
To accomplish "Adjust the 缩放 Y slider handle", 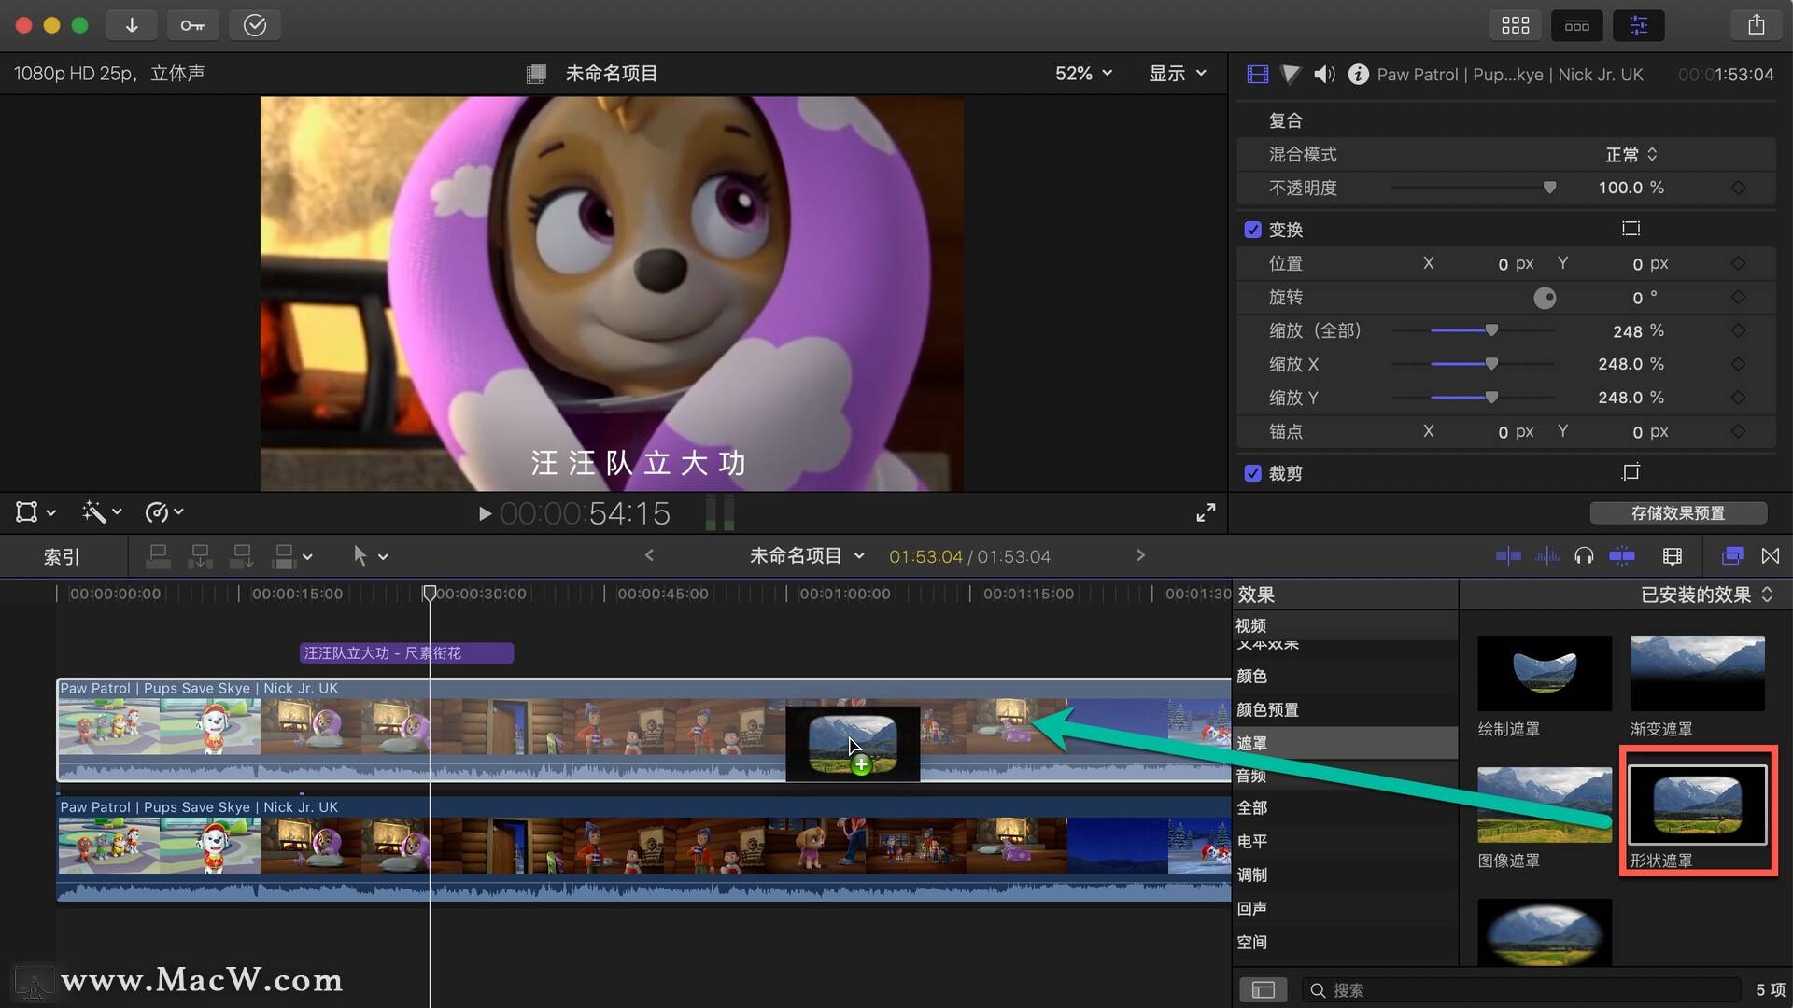I will pos(1491,398).
